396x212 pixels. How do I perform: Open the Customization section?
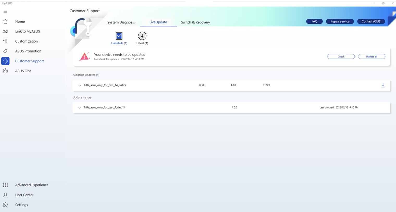(x=26, y=41)
